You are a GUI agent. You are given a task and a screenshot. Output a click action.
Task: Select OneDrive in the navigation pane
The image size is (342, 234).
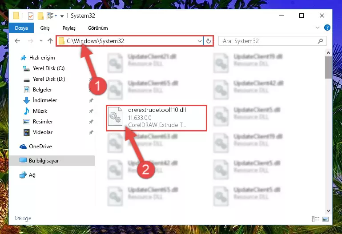40,147
